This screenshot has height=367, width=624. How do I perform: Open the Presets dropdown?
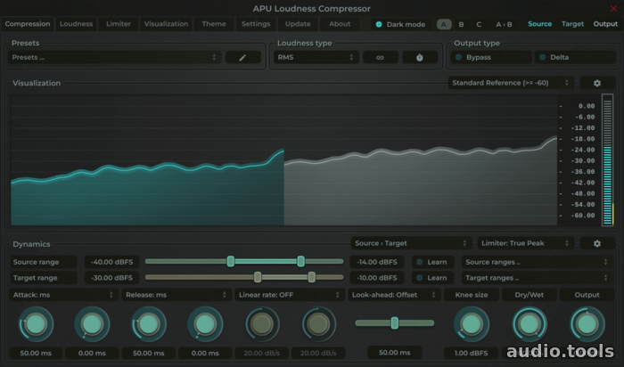pos(114,57)
